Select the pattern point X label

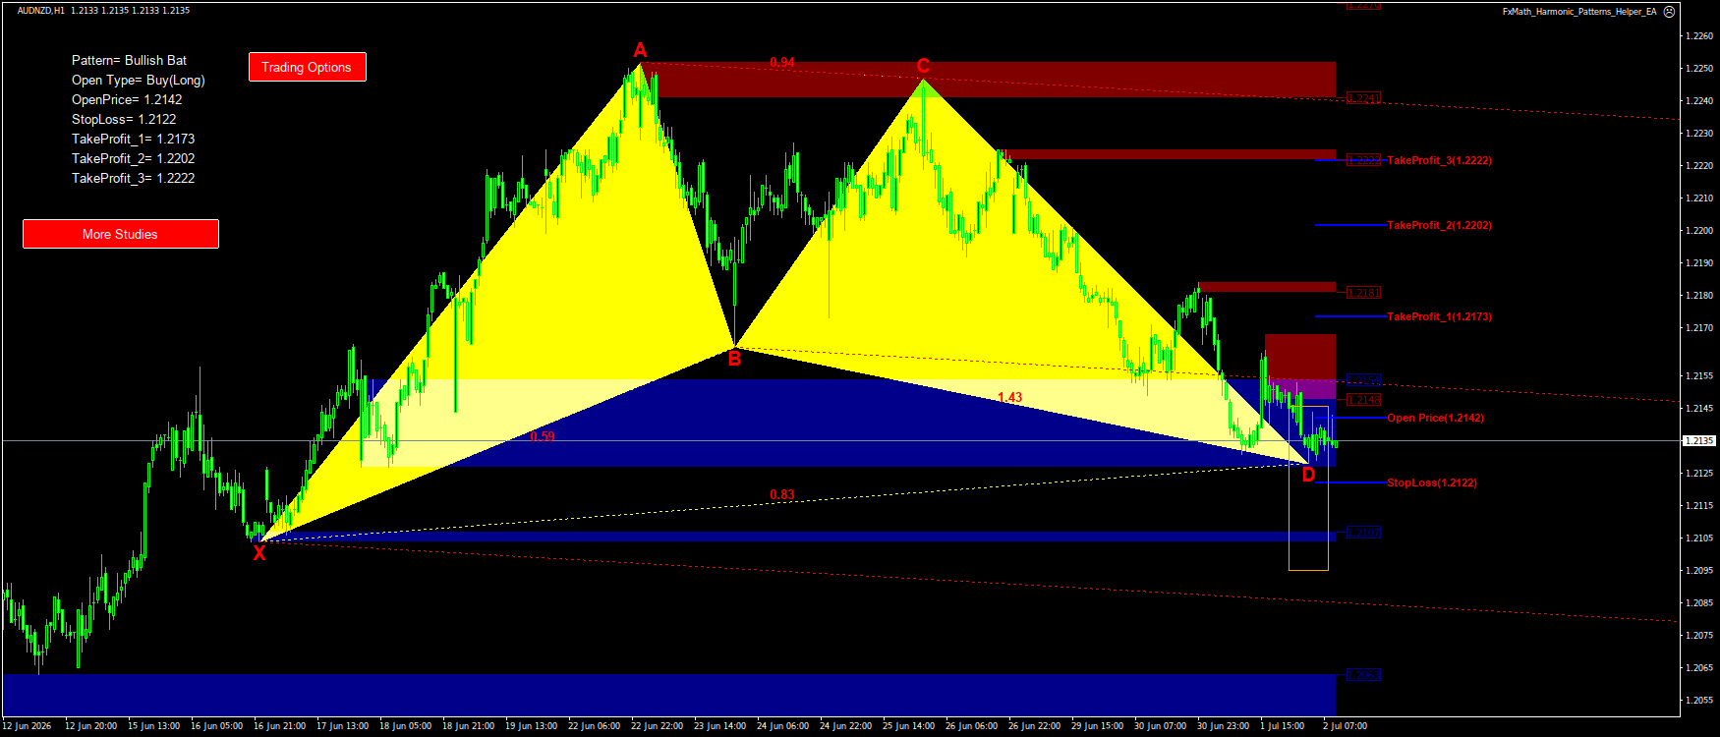point(259,553)
